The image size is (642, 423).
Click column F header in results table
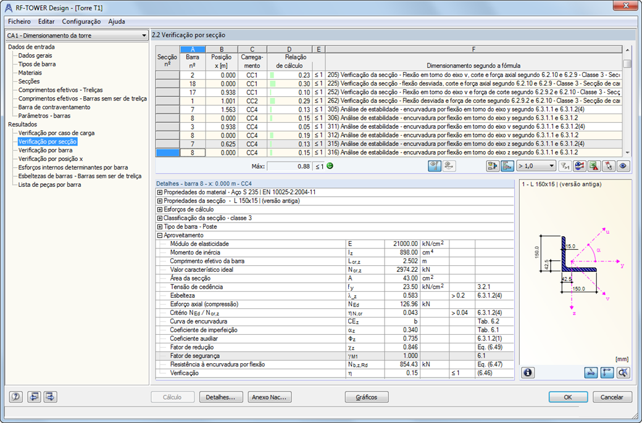point(473,49)
